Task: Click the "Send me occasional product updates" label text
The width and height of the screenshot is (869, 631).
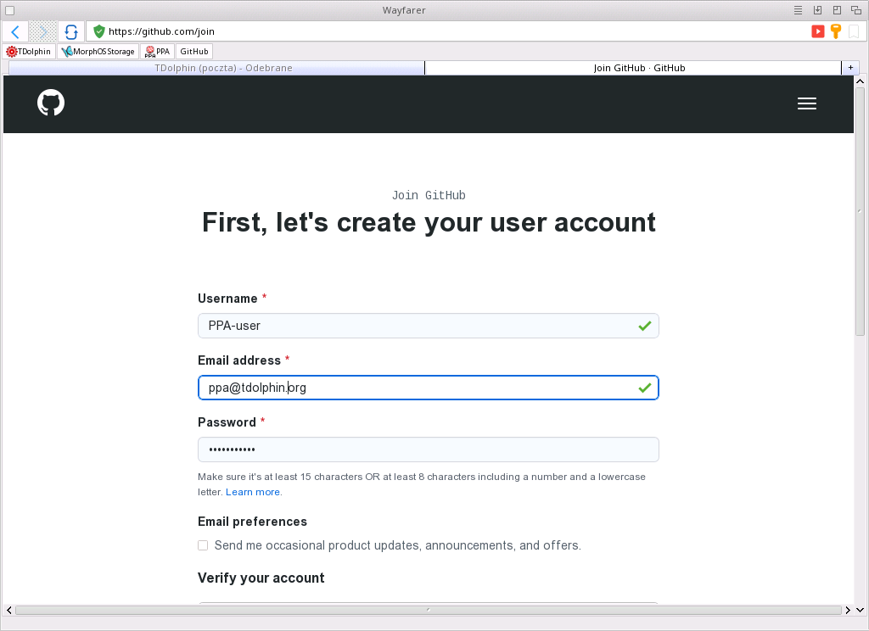Action: (398, 545)
